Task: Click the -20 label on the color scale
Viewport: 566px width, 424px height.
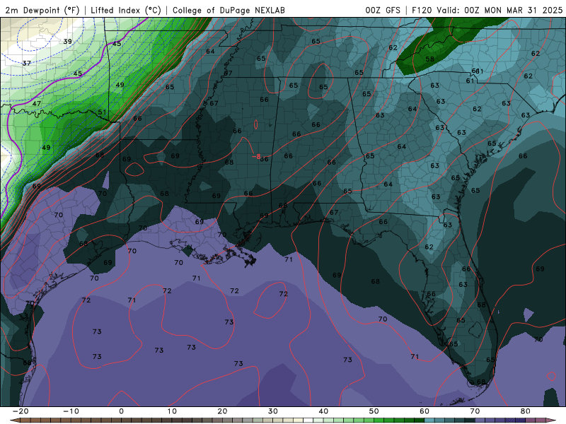Action: (21, 411)
